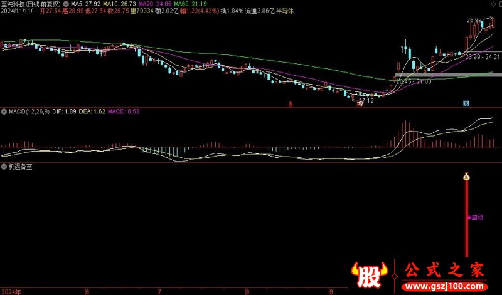Viewport: 502px width, 295px height.
Task: Click the high price 高28.99 value
Action: [73, 11]
